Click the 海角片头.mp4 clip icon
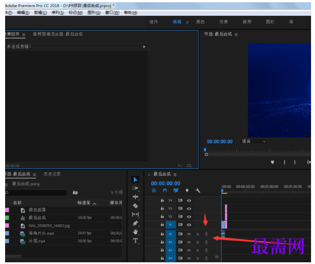315x264 pixels. pos(23,233)
